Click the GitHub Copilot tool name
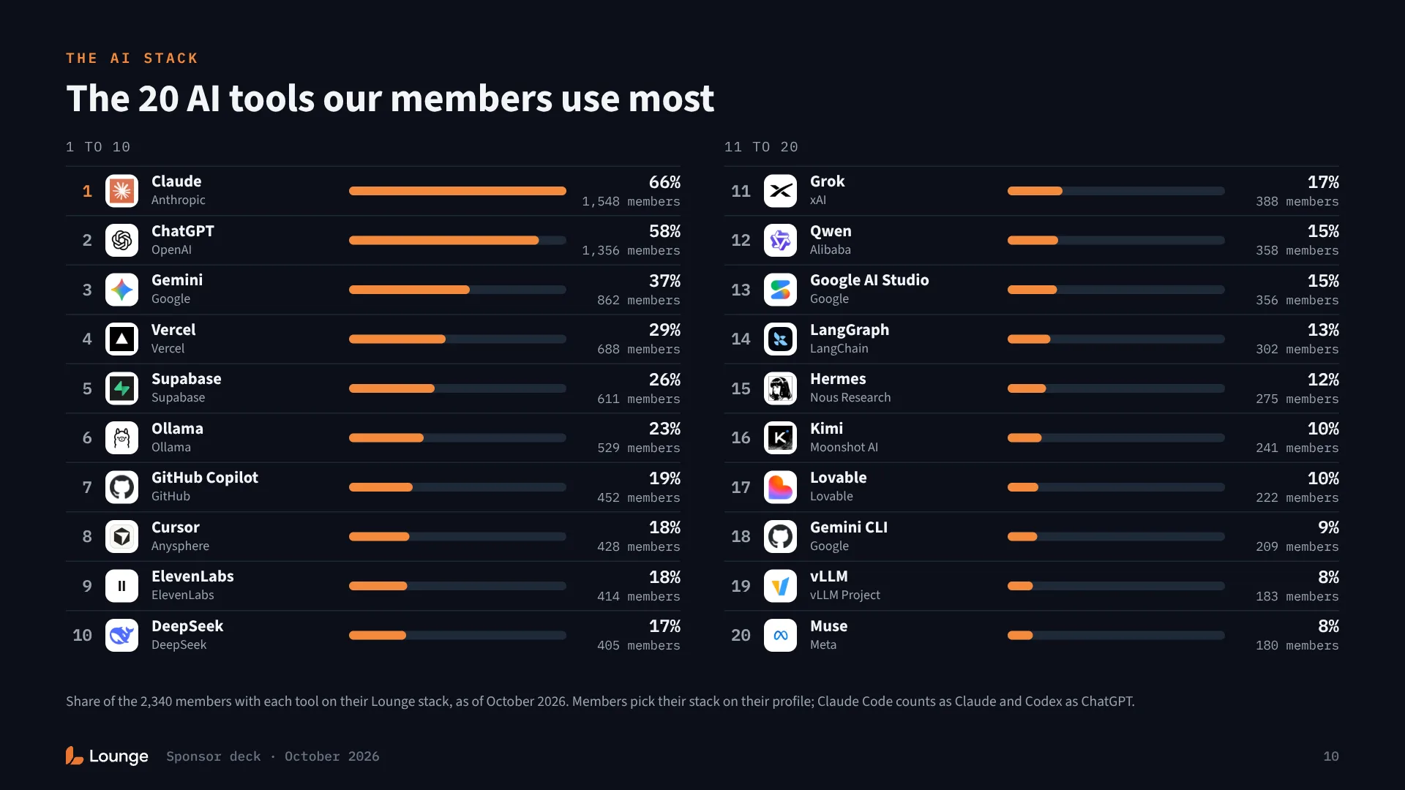 pyautogui.click(x=205, y=478)
